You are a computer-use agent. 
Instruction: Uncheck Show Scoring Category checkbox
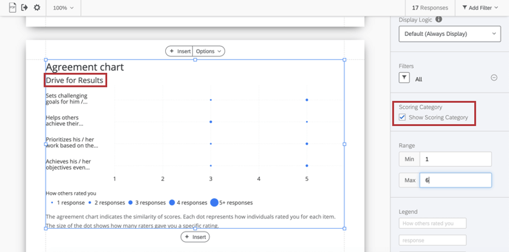pos(402,117)
